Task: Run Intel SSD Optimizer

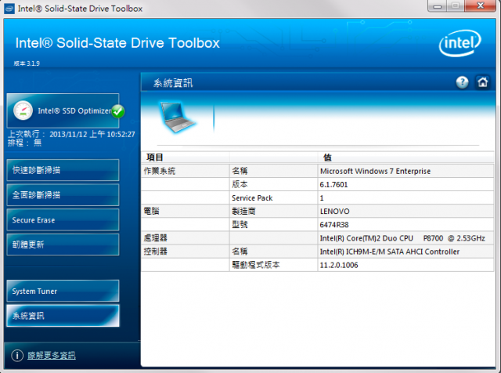Action: 63,110
